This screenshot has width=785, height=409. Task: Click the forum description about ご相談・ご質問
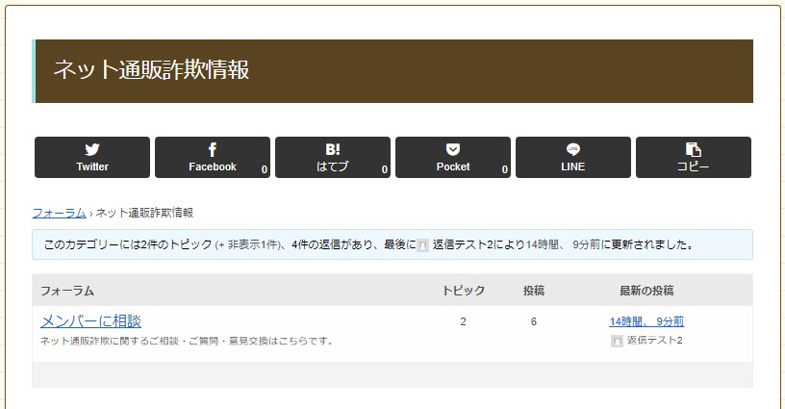pyautogui.click(x=187, y=341)
